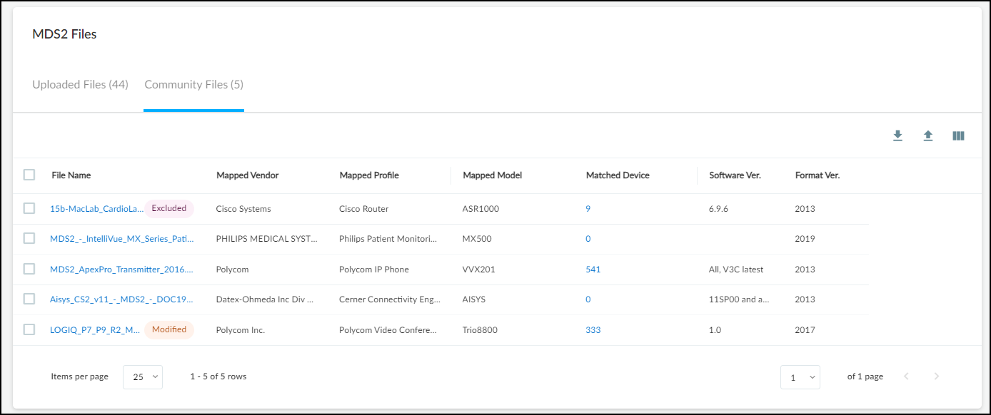Viewport: 991px width, 415px height.
Task: Open MDS2_-_IntelliVue_MX_Series file link
Action: [121, 239]
